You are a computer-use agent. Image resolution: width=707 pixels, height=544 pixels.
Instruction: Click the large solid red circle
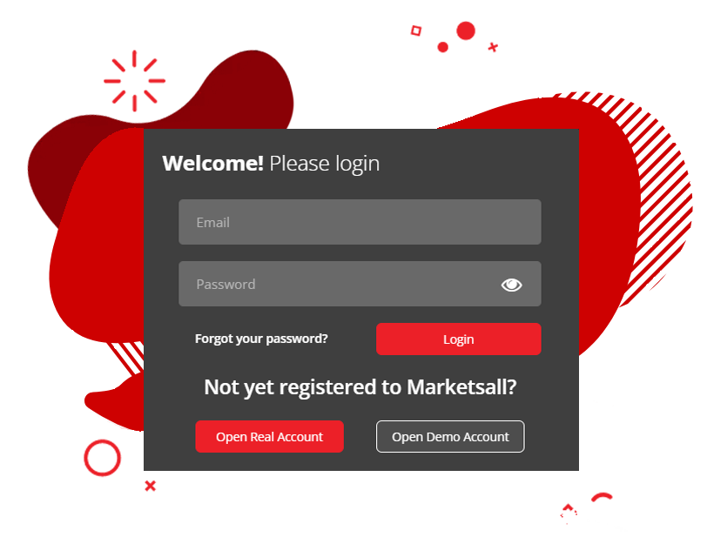(466, 30)
